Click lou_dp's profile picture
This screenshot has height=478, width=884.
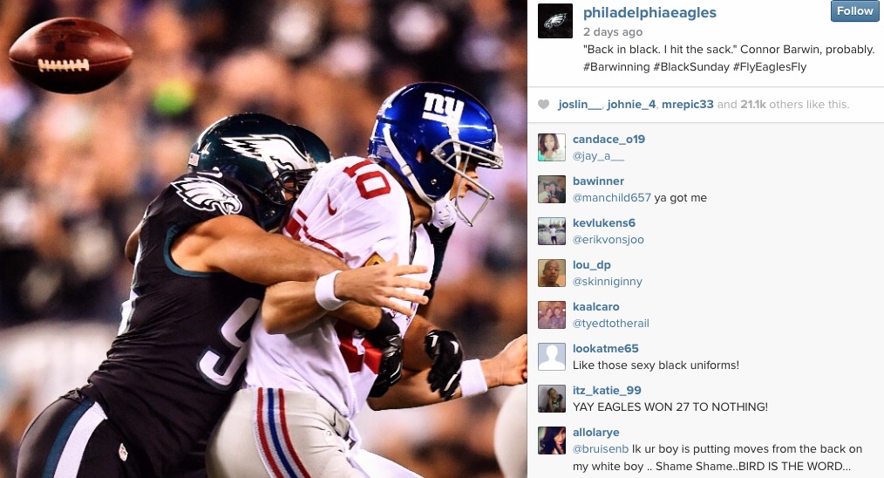point(551,273)
